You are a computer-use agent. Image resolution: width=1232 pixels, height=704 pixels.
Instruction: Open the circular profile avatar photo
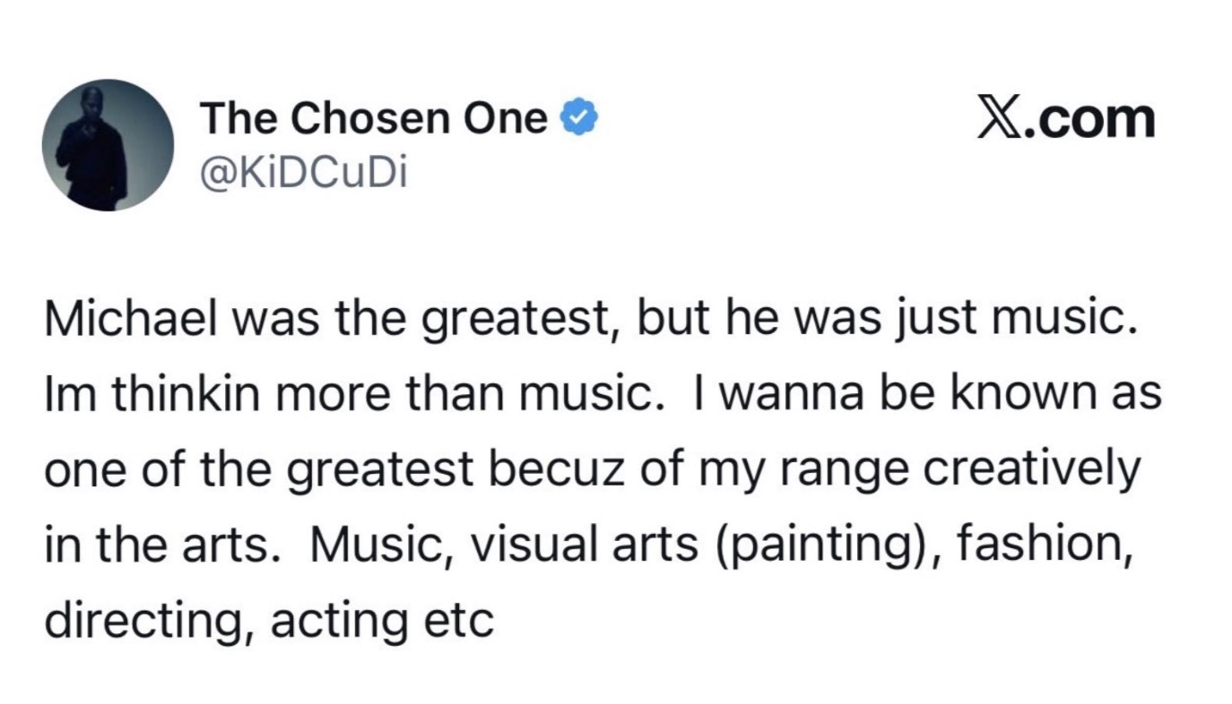coord(108,145)
